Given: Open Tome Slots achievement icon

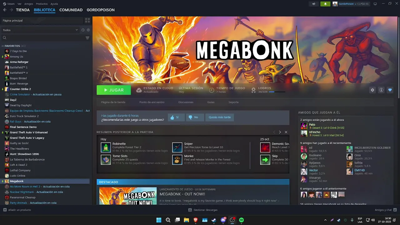Looking at the screenshot, I should coord(106,160).
